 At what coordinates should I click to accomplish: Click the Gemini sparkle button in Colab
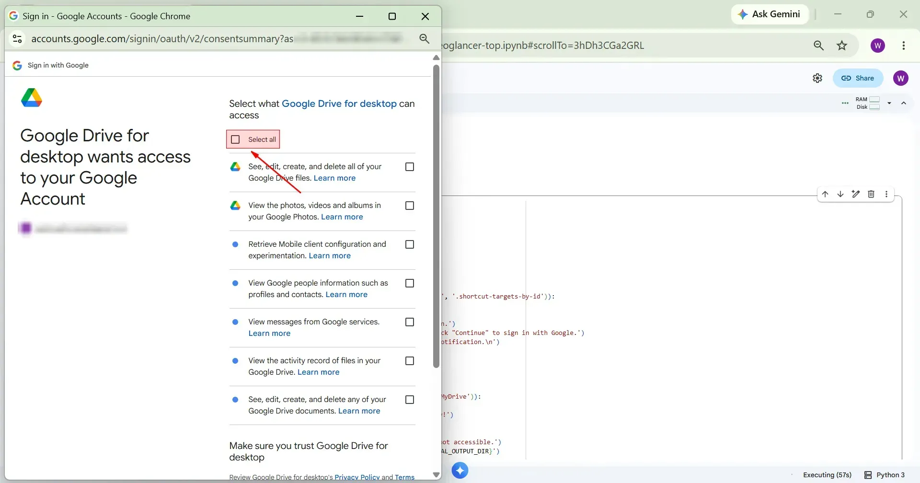460,471
